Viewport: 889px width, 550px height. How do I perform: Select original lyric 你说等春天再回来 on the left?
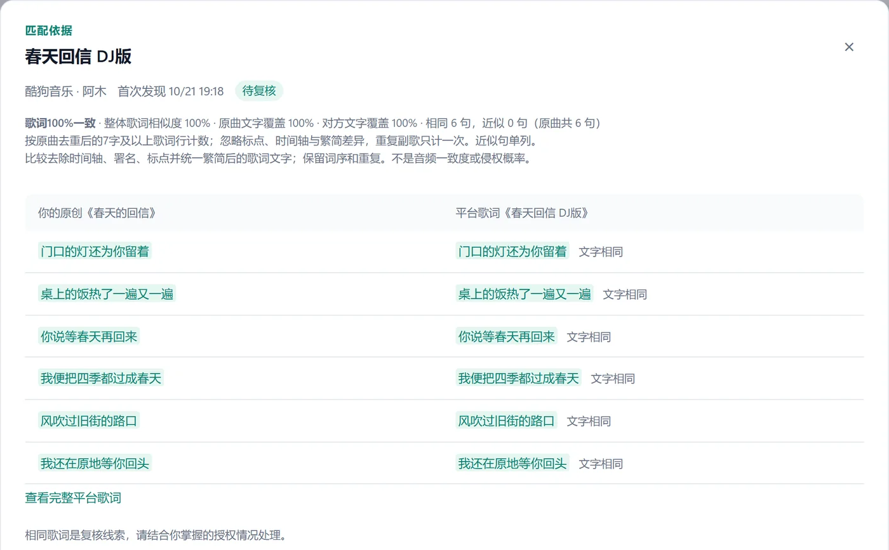tap(89, 337)
